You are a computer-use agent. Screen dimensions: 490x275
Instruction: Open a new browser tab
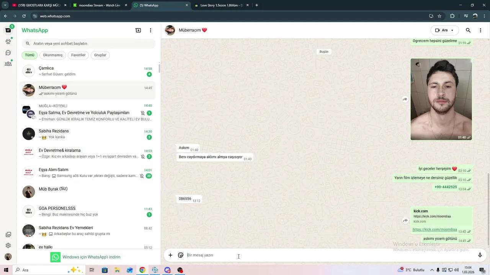point(256,5)
